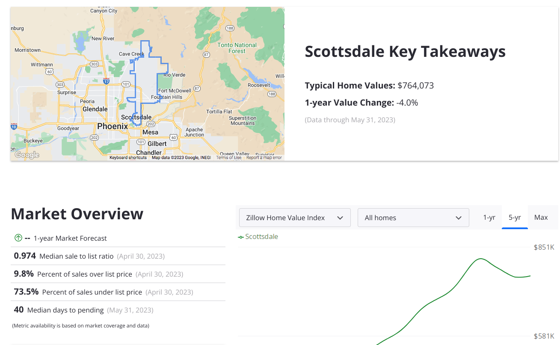560x345 pixels.
Task: Click the Tonto National Forest map label
Action: 237,48
